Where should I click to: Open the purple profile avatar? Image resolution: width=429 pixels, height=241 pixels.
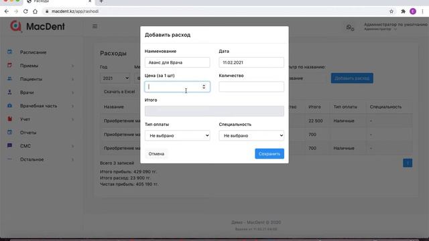[x=413, y=11]
